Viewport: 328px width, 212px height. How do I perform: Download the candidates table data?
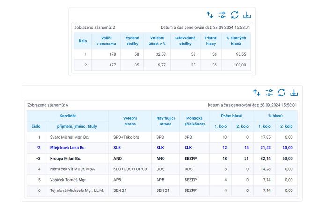294,93
